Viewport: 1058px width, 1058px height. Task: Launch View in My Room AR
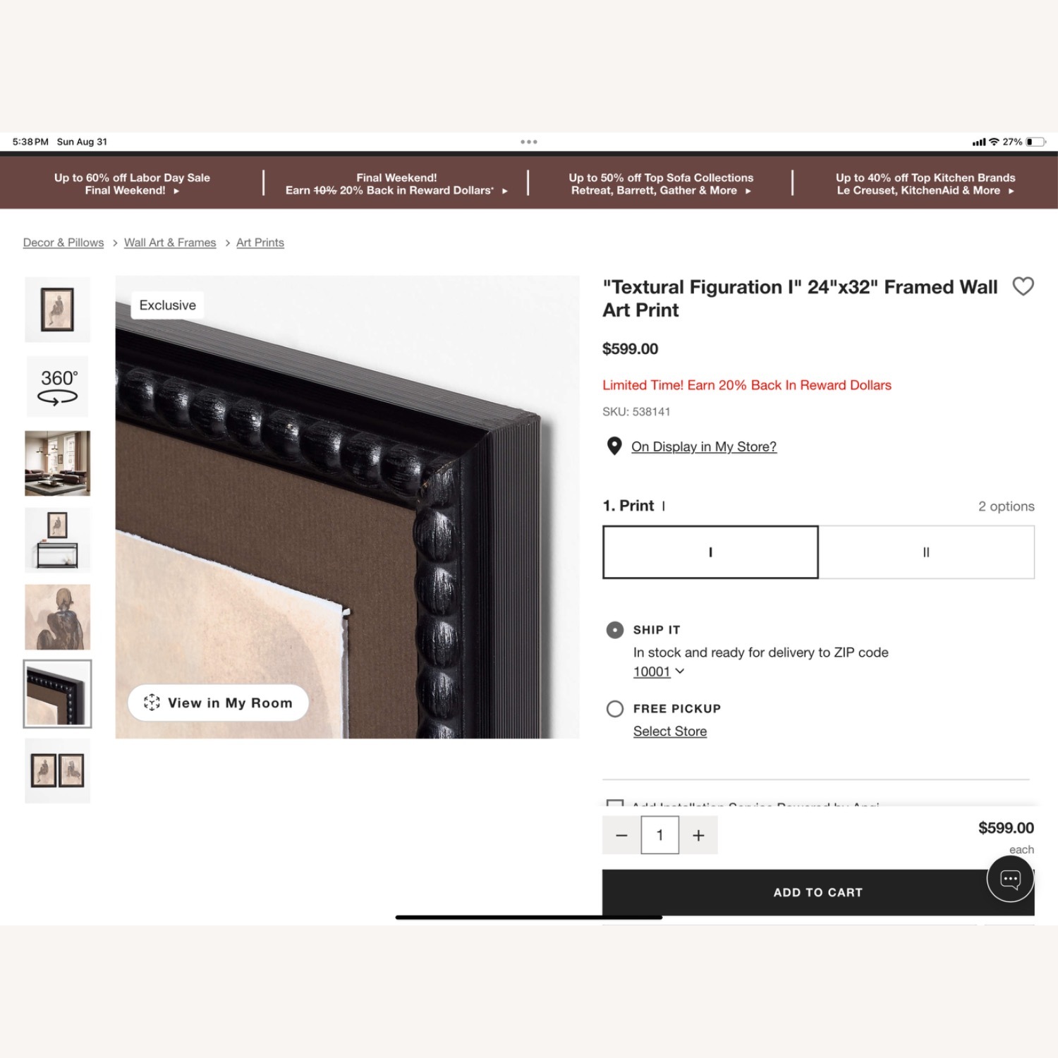click(x=218, y=703)
